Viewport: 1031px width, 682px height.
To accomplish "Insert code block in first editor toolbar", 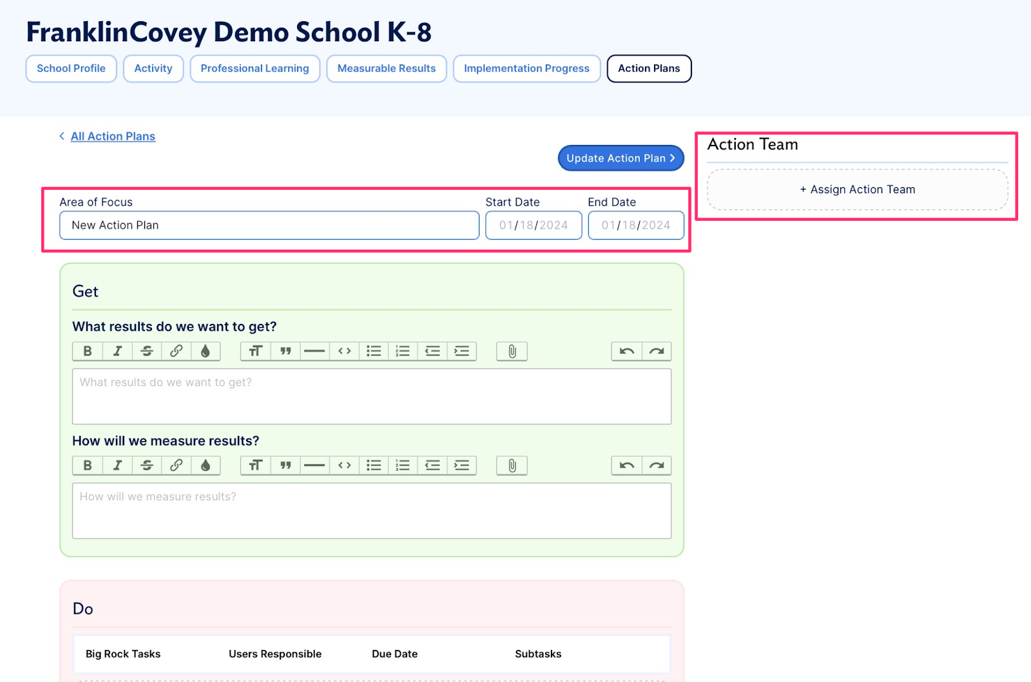I will point(345,351).
